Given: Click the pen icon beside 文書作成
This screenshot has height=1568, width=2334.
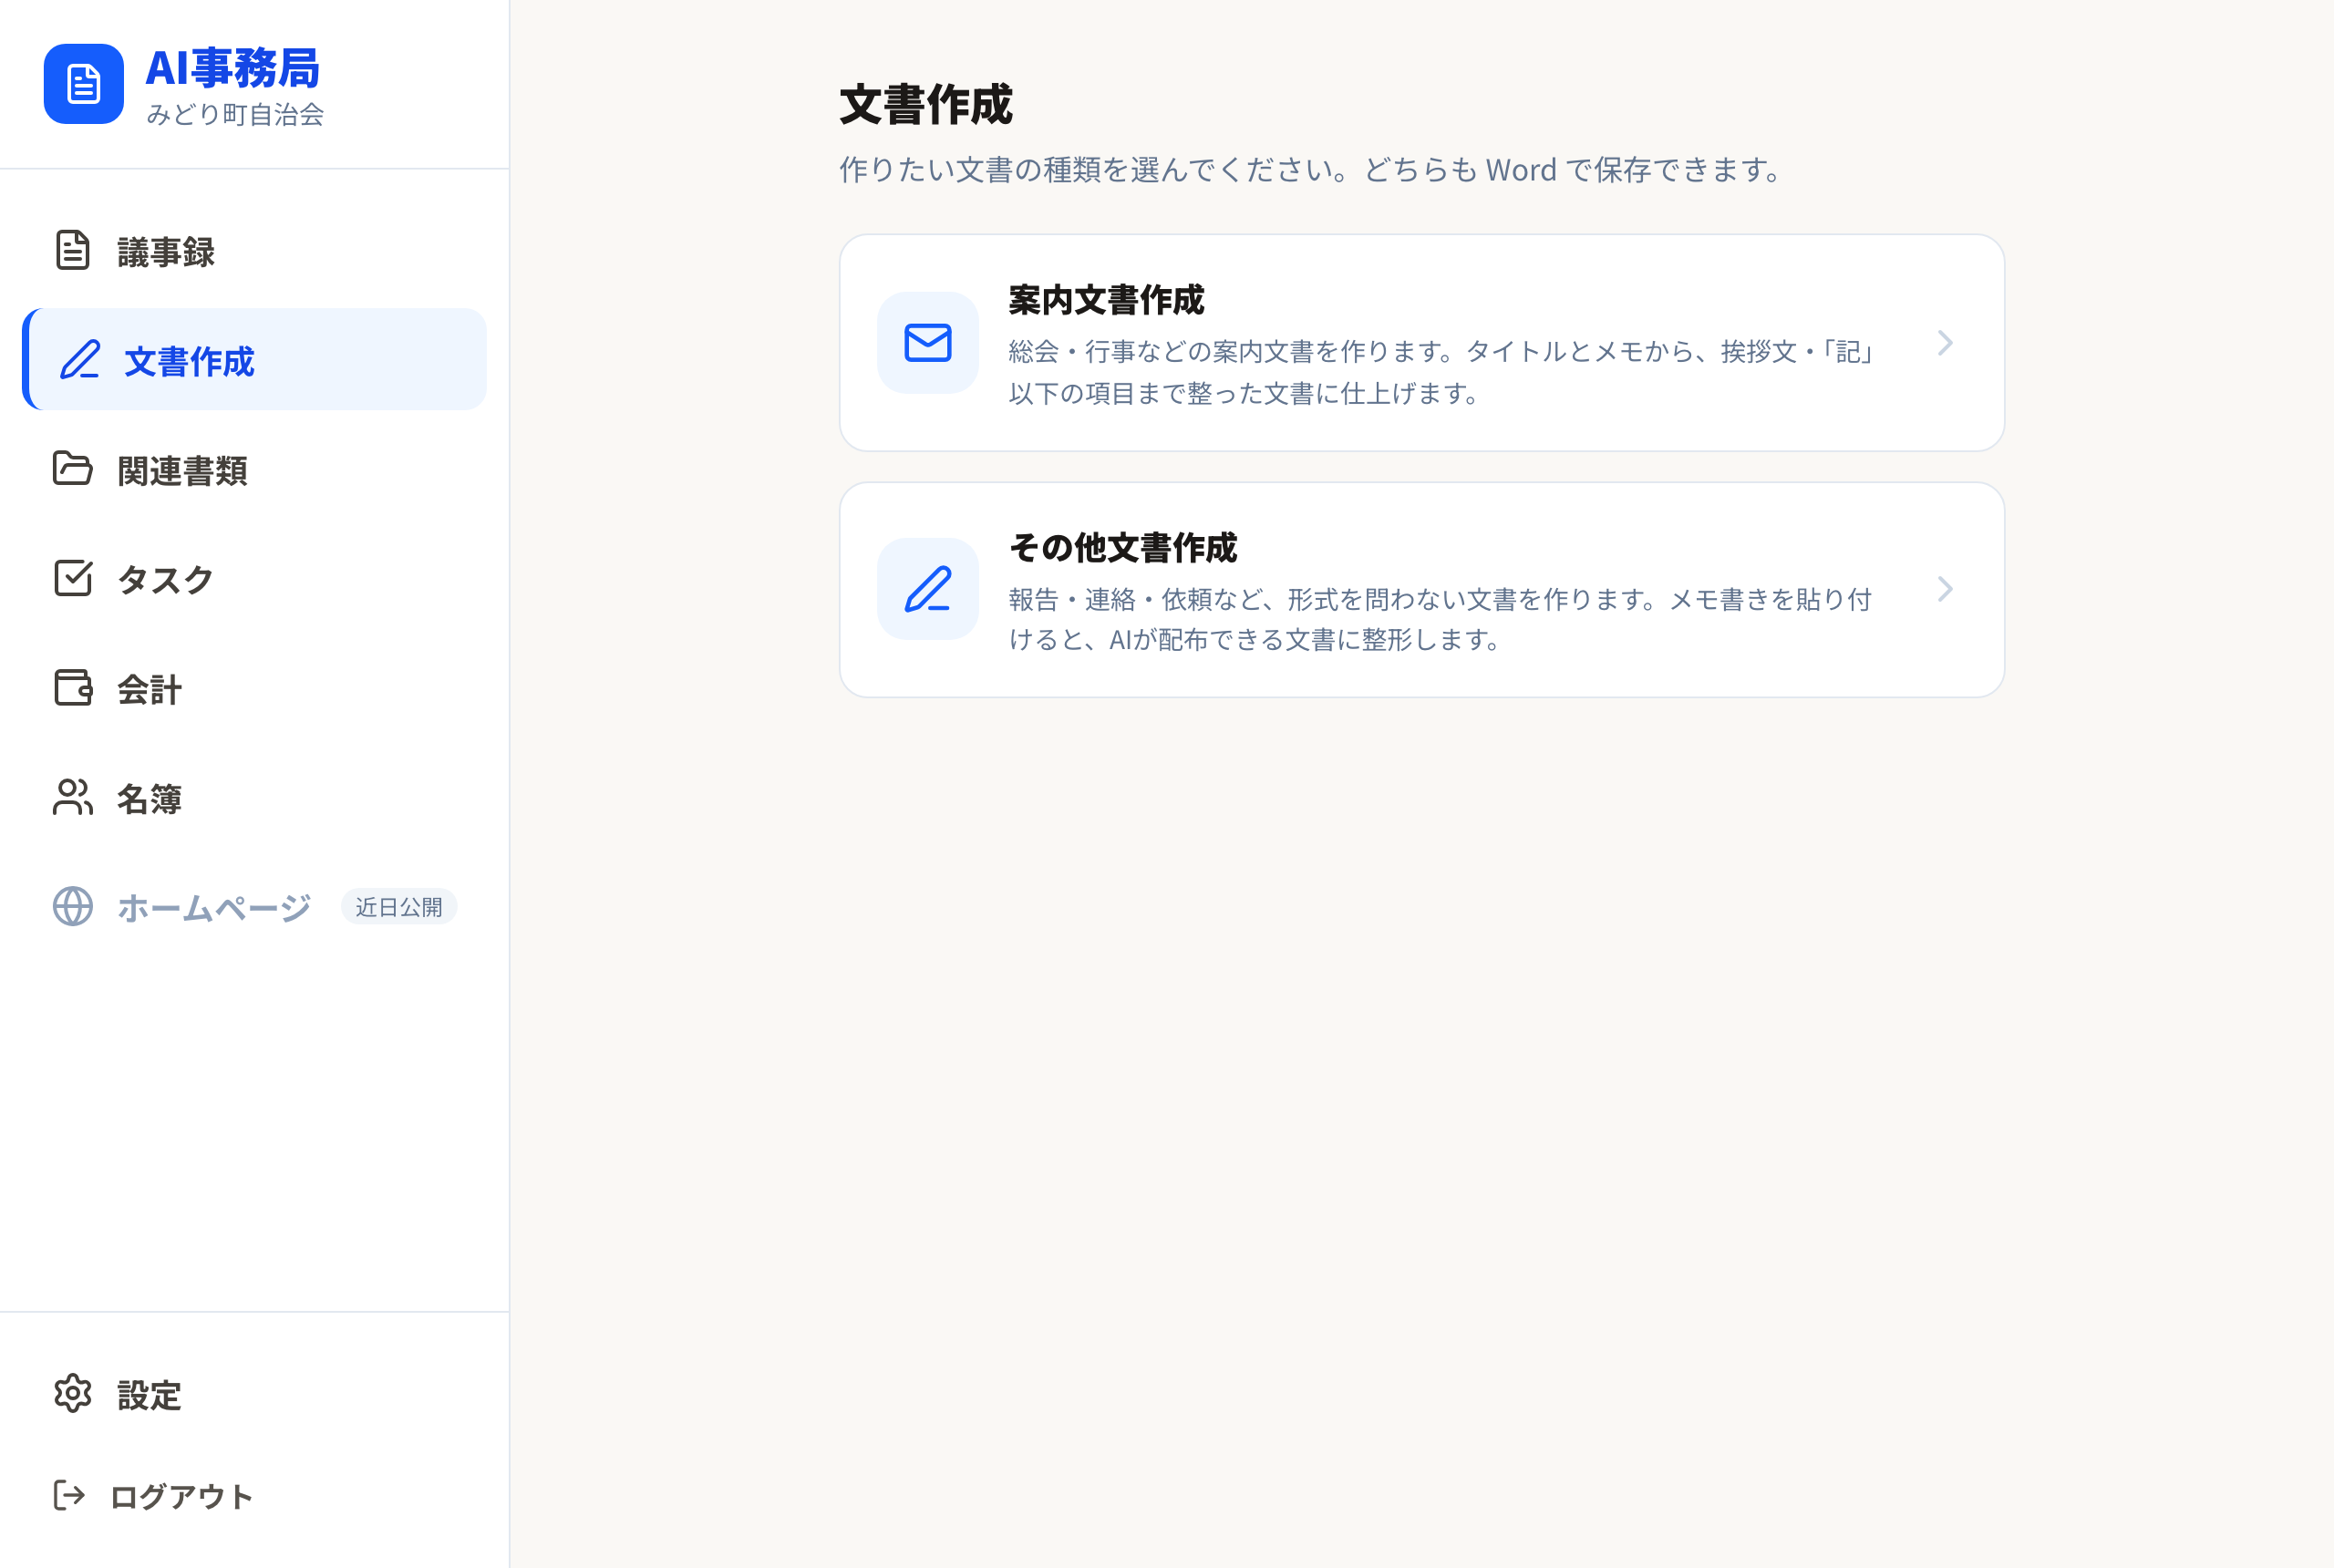Looking at the screenshot, I should coord(80,359).
